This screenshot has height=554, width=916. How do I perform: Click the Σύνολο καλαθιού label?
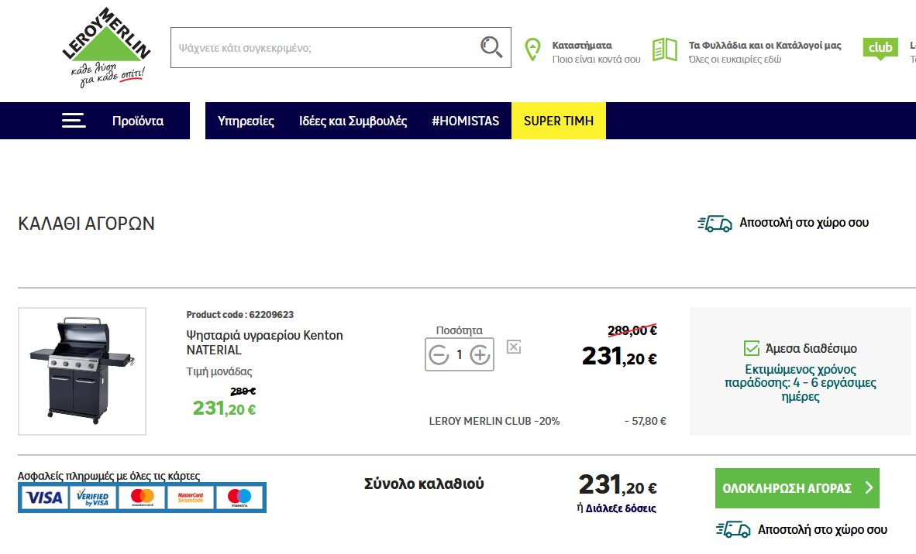point(424,484)
